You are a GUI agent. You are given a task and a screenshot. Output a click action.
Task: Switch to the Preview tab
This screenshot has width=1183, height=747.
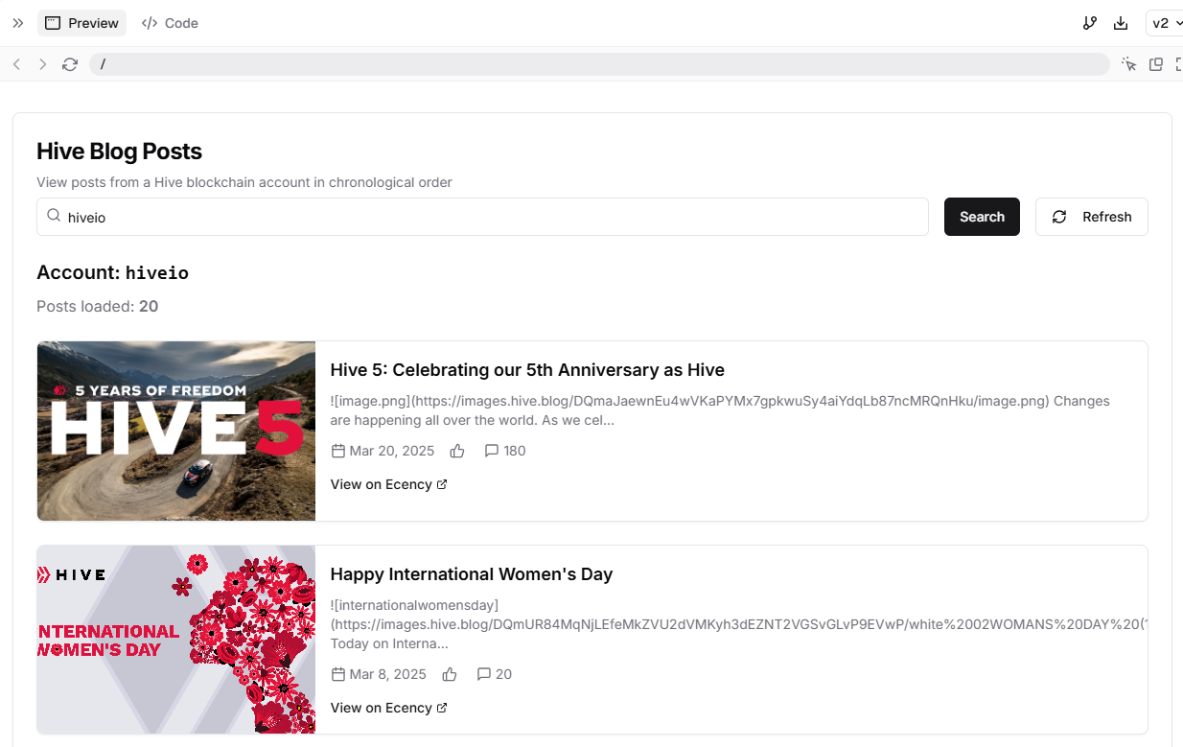coord(82,23)
